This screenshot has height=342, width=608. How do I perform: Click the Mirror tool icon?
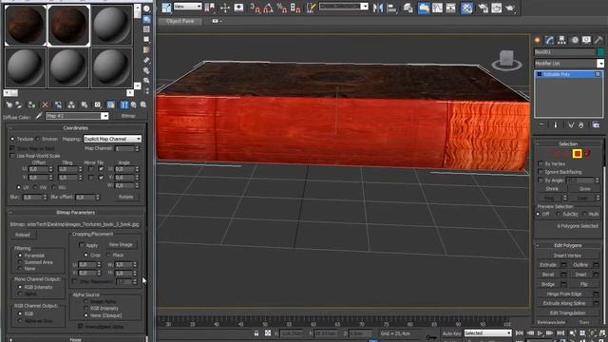tap(378, 8)
